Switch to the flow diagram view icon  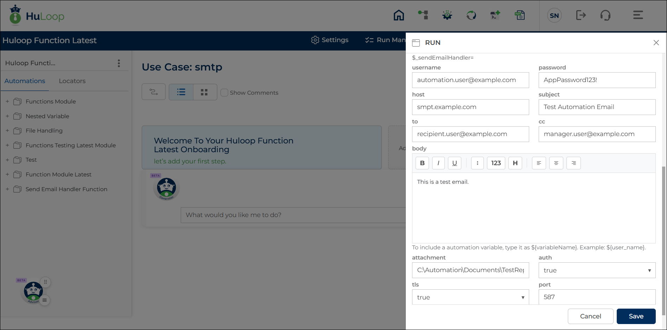point(154,92)
